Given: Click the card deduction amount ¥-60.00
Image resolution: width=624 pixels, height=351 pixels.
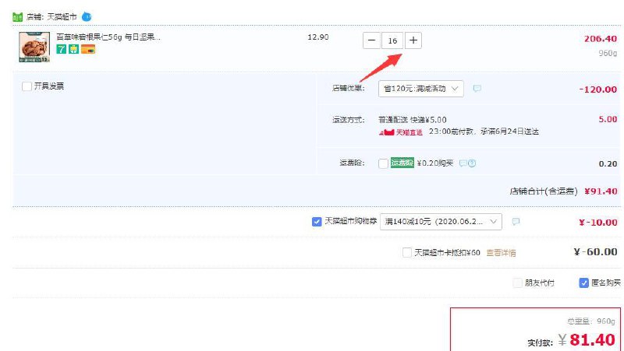Looking at the screenshot, I should pos(595,251).
